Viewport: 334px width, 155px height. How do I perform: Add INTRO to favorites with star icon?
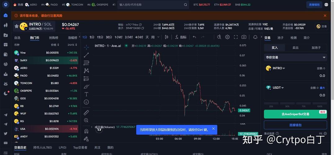coord(16,26)
